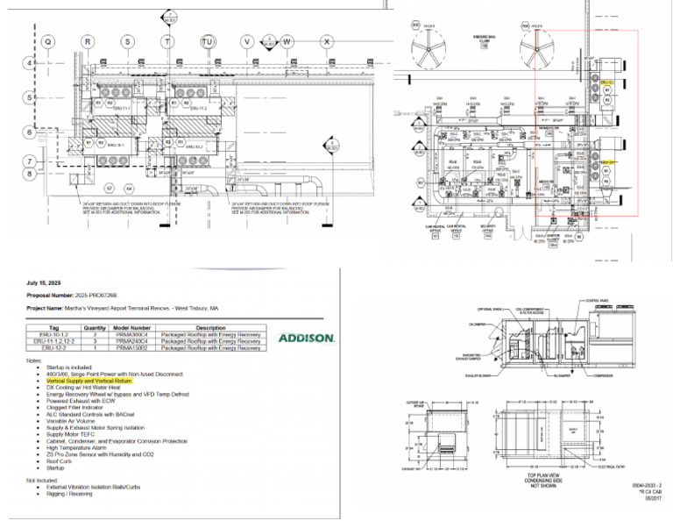Image resolution: width=673 pixels, height=521 pixels.
Task: Click highlighted 'Vertical Supply and Vertical Return'
Action: click(89, 381)
